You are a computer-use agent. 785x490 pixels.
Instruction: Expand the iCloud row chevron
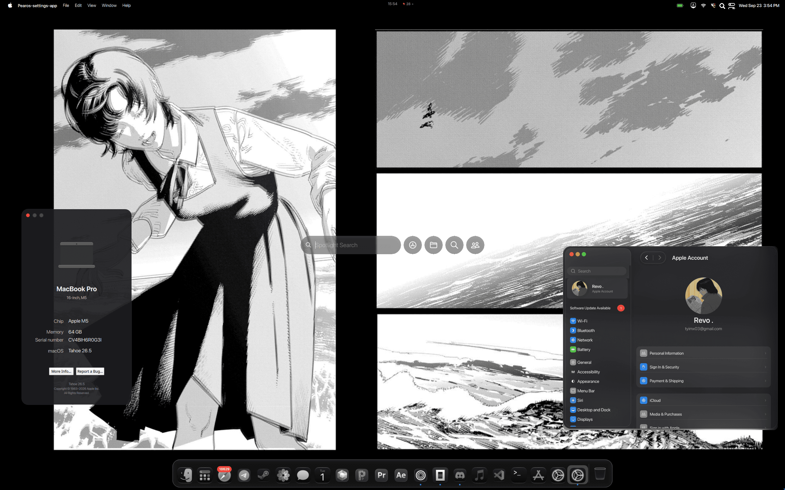point(765,401)
